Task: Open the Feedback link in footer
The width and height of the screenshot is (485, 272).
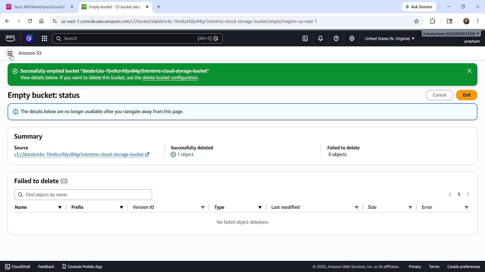Action: [x=46, y=266]
